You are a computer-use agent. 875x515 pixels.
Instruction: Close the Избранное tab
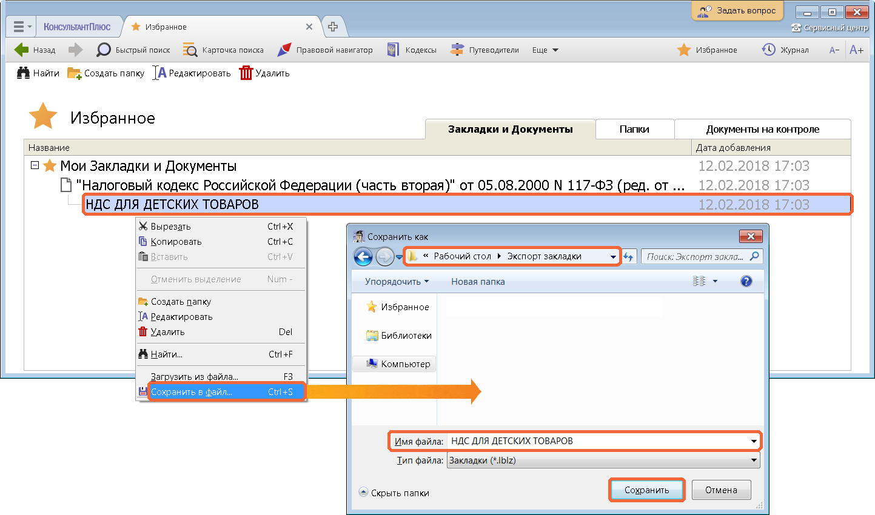309,27
